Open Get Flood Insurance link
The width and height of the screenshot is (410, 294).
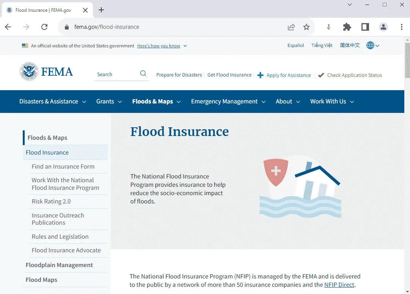229,75
